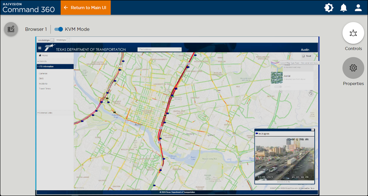
Task: Open the notifications bell
Action: pos(343,8)
